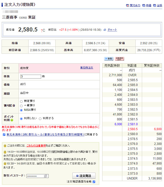Click the 注文発注 order button
This screenshot has width=164, height=187.
click(84, 176)
